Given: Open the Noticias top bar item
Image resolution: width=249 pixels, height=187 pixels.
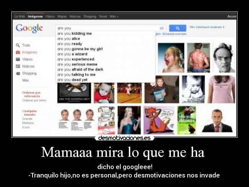Looking at the screenshot, I should click(75, 16).
